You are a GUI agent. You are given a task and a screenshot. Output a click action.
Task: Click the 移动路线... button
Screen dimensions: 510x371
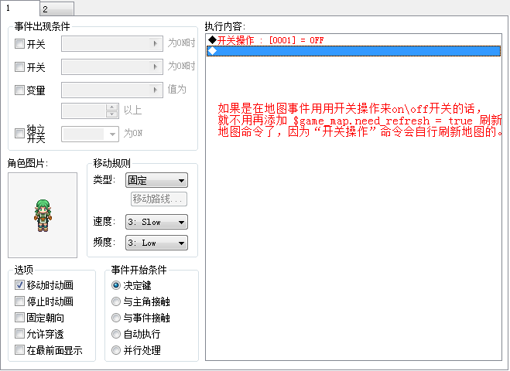pyautogui.click(x=159, y=199)
